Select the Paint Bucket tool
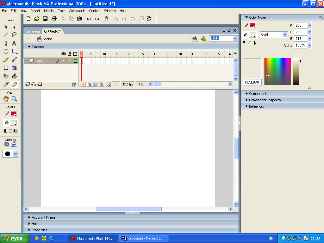Viewport: 324px width, 243px height. 14,76
